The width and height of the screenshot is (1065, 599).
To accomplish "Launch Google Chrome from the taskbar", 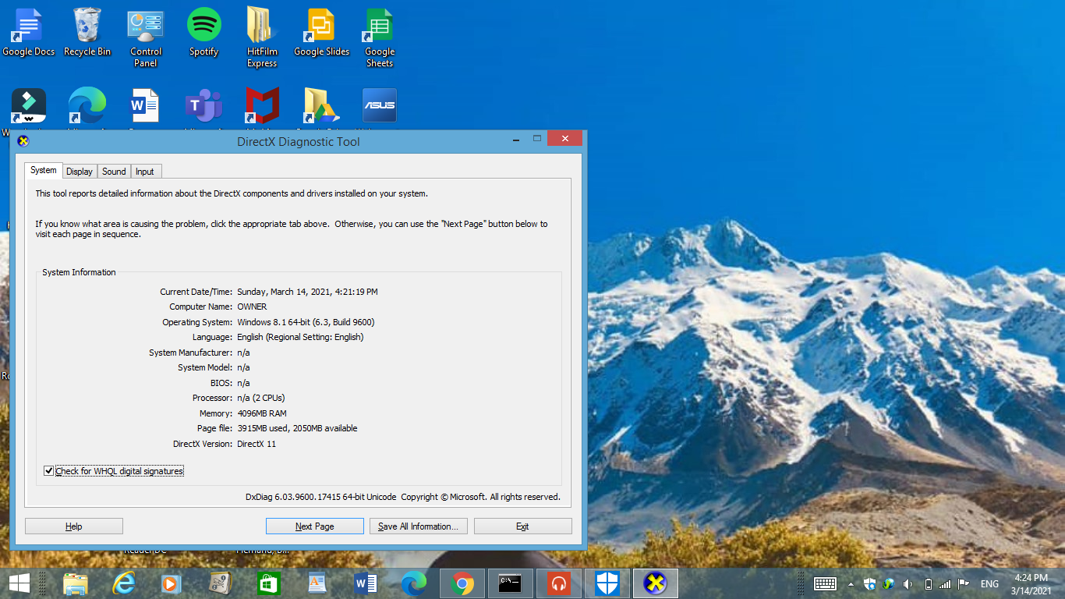I will tap(462, 583).
